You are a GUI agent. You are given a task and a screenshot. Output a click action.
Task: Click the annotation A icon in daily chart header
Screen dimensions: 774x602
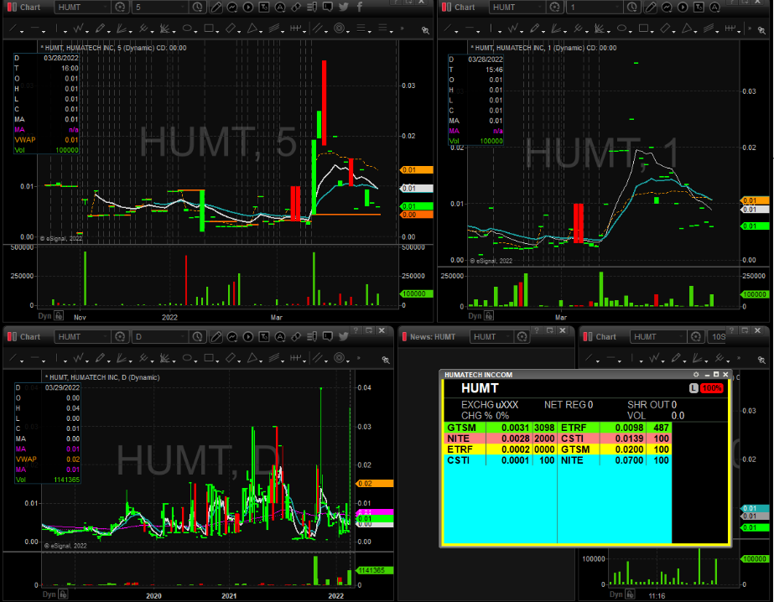click(280, 336)
